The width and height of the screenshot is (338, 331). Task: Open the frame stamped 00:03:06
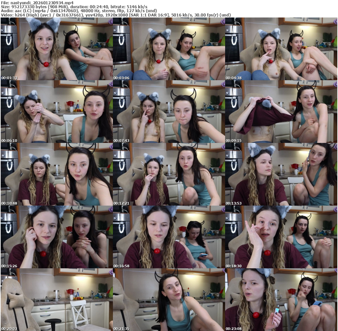click(169, 49)
